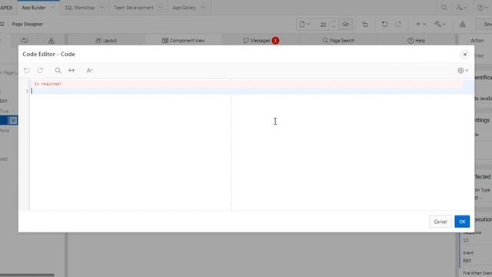
Task: Undo in the Code Editor toolbar
Action: pyautogui.click(x=27, y=70)
